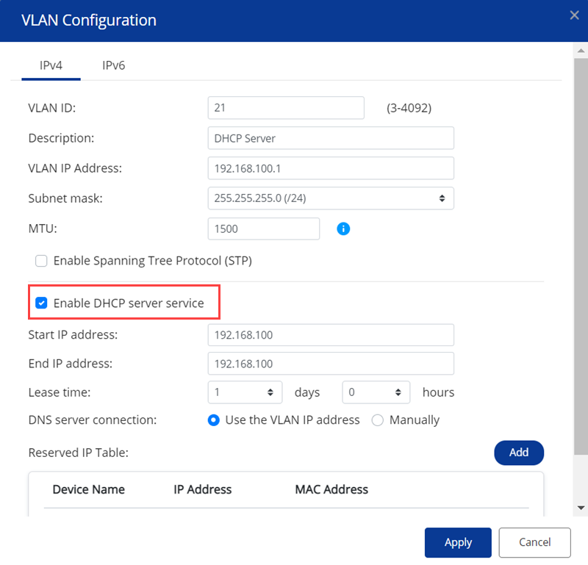Add a reserved IP entry
588x565 pixels.
518,453
